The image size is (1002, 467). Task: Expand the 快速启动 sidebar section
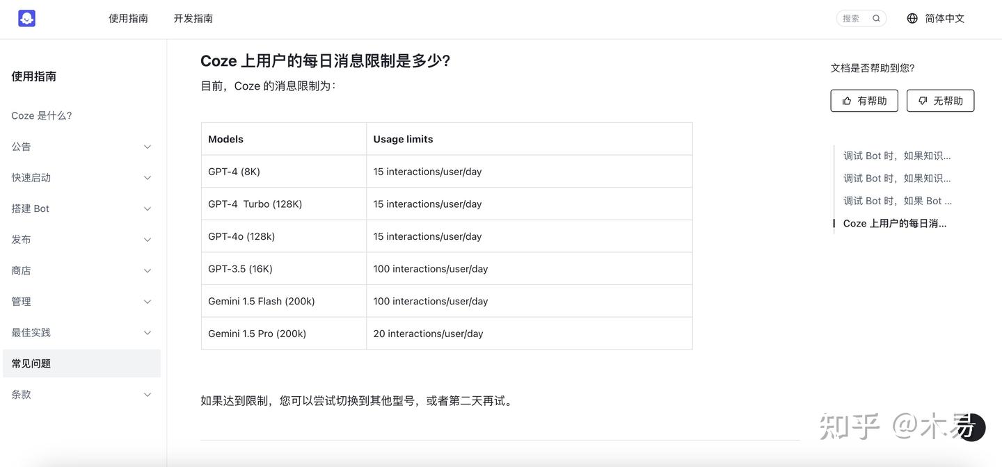click(145, 176)
